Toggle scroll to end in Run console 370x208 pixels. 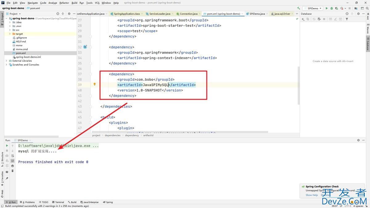[x=13, y=161]
